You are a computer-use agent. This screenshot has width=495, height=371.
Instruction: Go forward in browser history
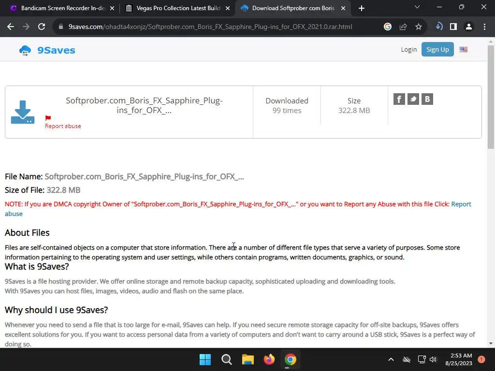point(26,27)
